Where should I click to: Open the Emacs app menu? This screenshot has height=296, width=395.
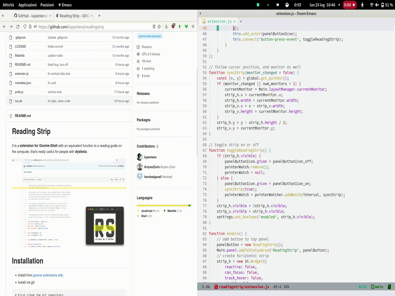click(65, 5)
